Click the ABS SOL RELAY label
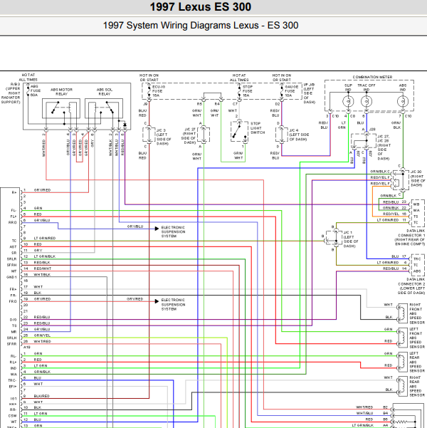427x428 pixels. point(104,92)
